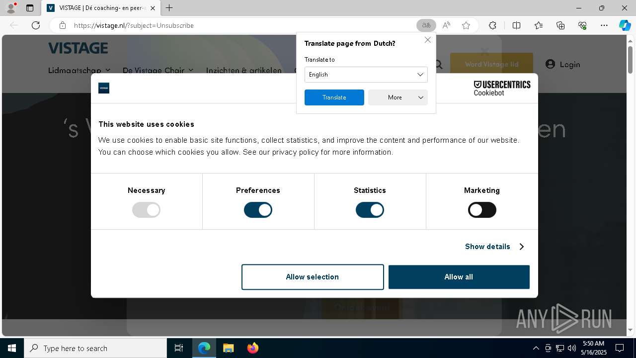The width and height of the screenshot is (636, 358).
Task: Click the Windows search box
Action: click(95, 348)
